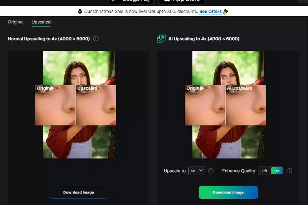Screen dimensions: 308x205
Task: Click the Normal Upscaling to 4x heading
Action: tap(49, 38)
